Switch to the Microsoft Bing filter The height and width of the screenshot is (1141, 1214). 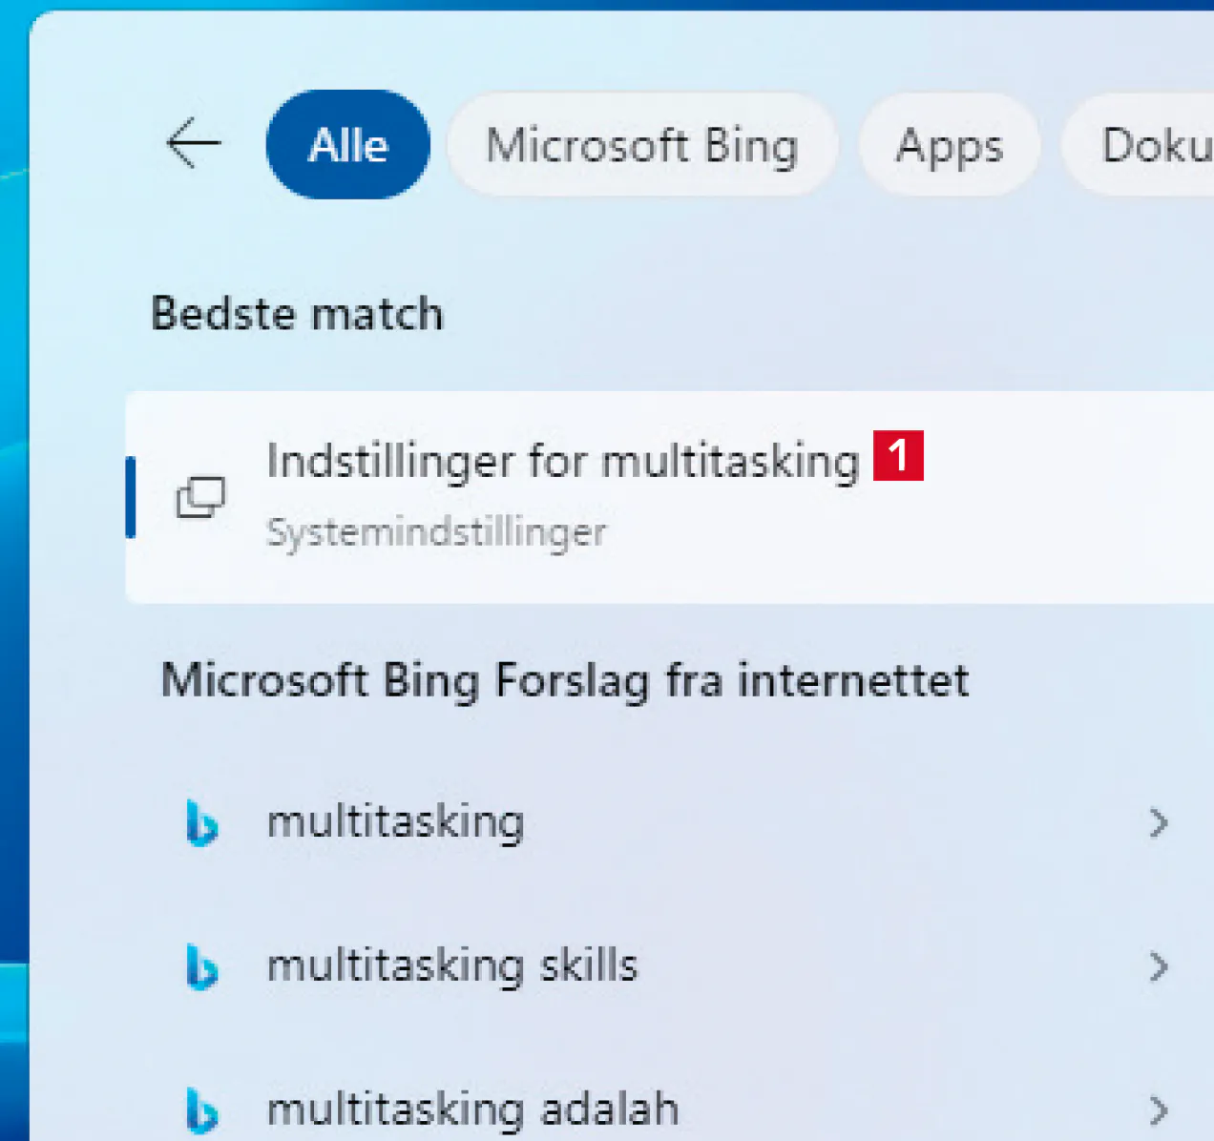(x=641, y=145)
